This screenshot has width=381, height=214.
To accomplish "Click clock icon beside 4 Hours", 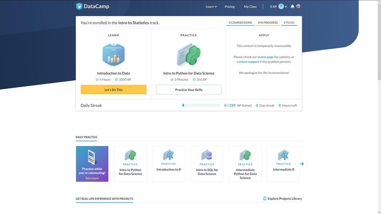I will pos(97,80).
